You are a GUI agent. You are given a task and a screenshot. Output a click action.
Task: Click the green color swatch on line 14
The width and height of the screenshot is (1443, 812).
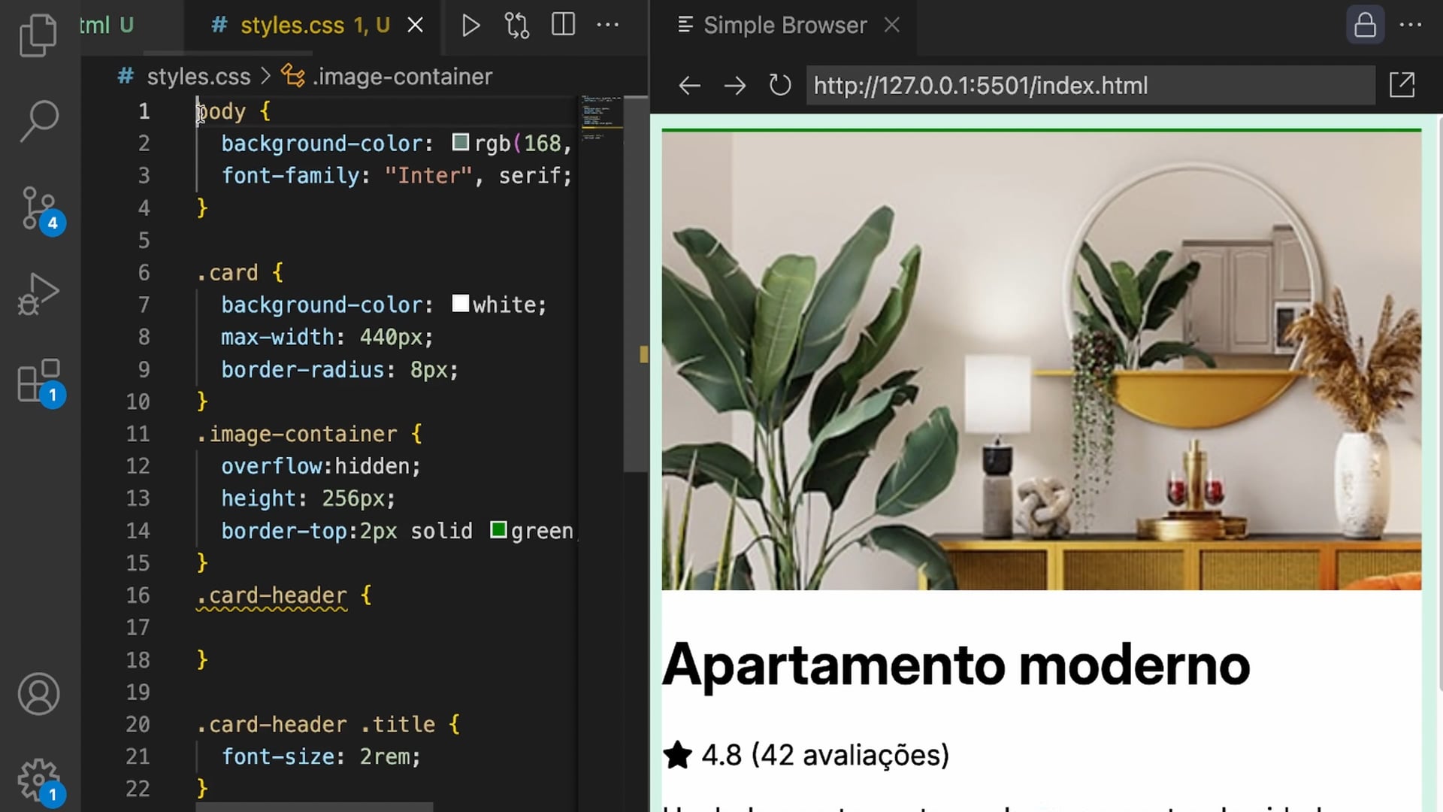(498, 530)
